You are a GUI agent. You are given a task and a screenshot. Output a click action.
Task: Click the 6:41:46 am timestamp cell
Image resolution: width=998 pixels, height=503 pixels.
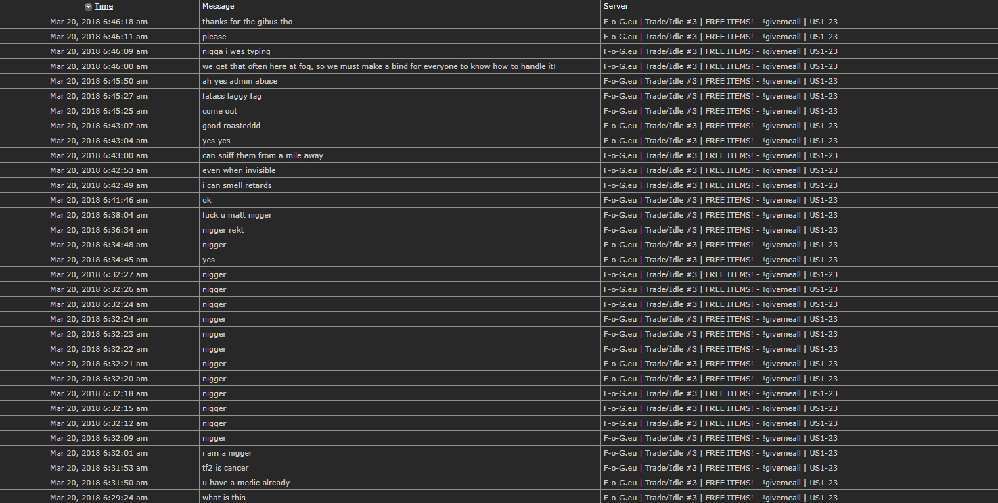coord(99,200)
